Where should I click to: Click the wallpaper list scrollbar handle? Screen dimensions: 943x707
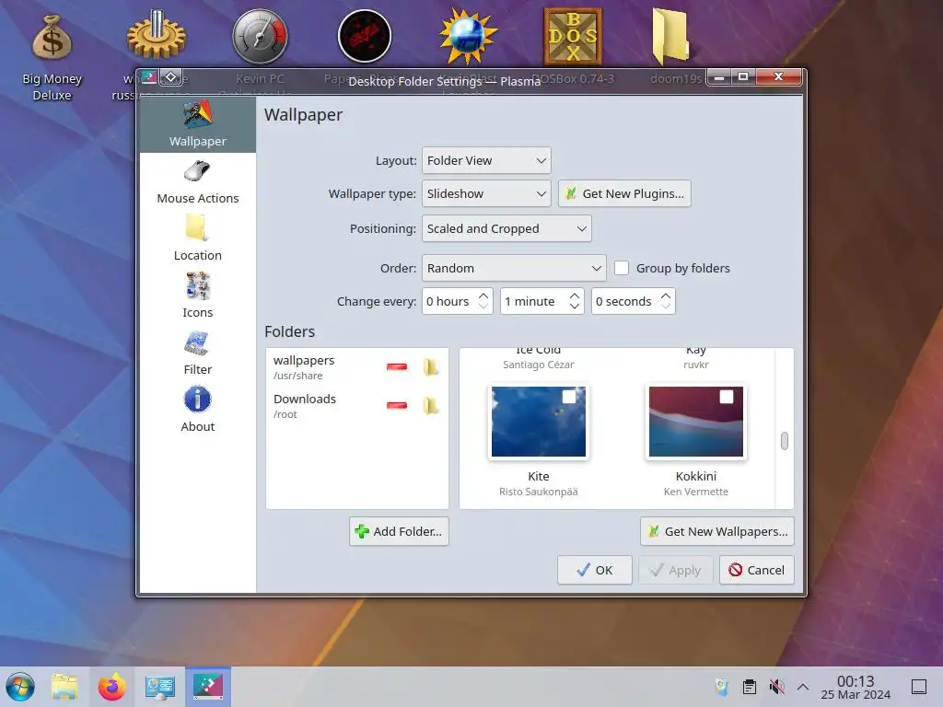coord(785,441)
